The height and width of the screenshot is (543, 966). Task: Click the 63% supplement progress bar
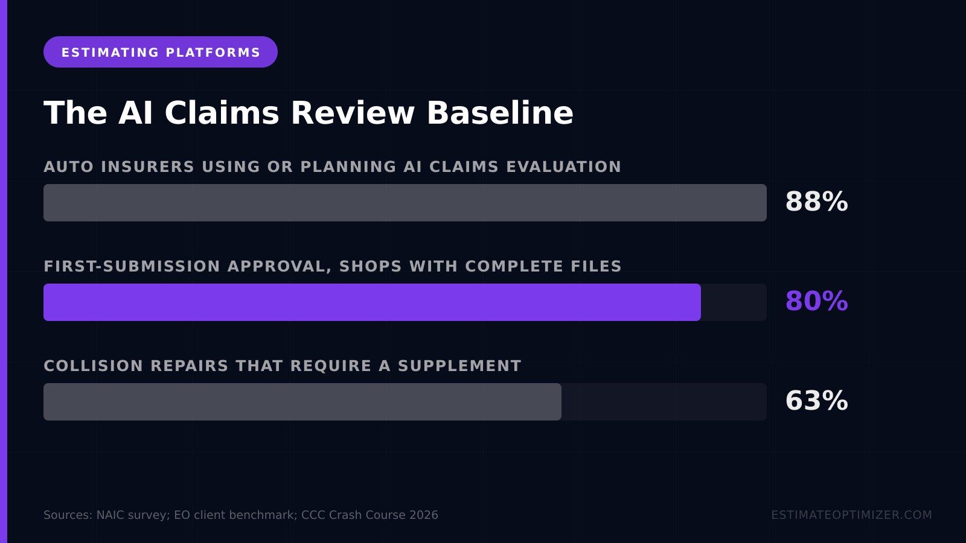(x=302, y=402)
